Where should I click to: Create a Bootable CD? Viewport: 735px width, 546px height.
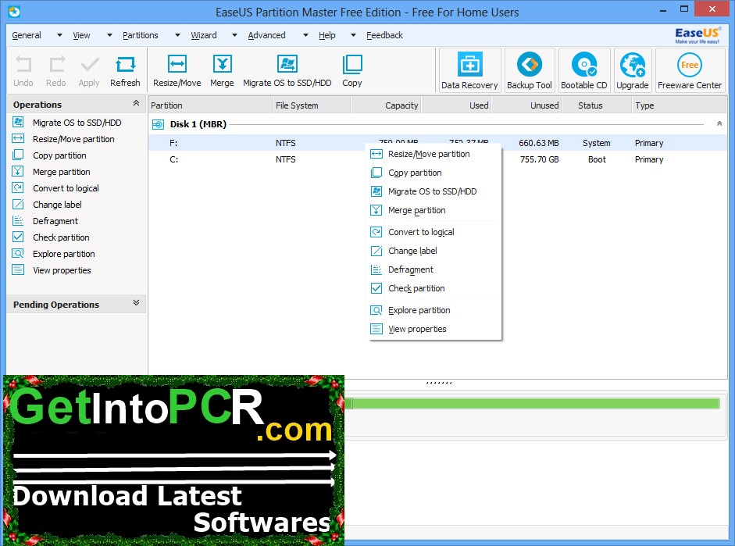coord(583,70)
